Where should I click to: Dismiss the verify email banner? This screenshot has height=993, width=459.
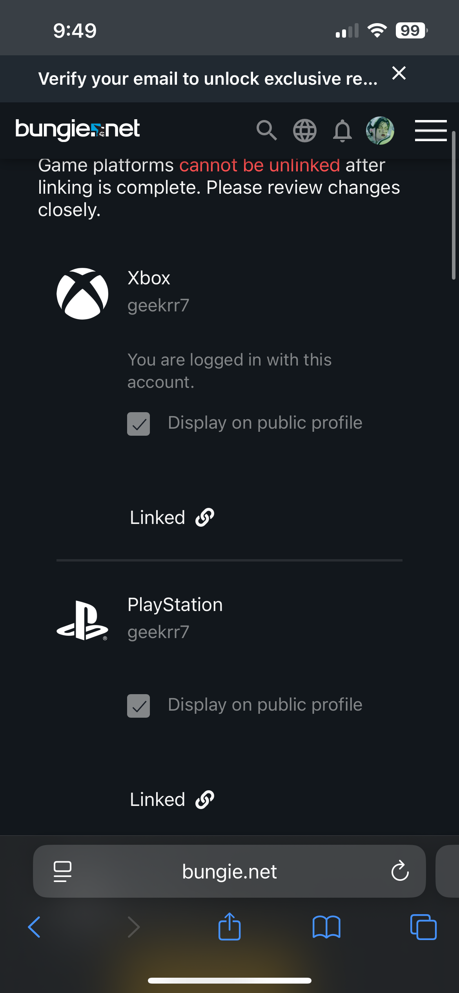[399, 73]
